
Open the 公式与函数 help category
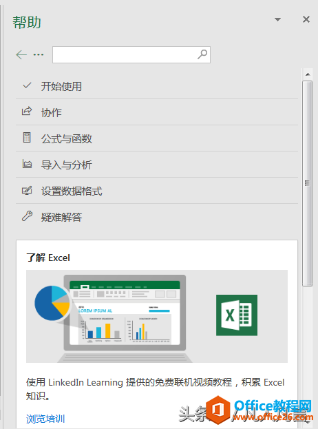(x=157, y=138)
